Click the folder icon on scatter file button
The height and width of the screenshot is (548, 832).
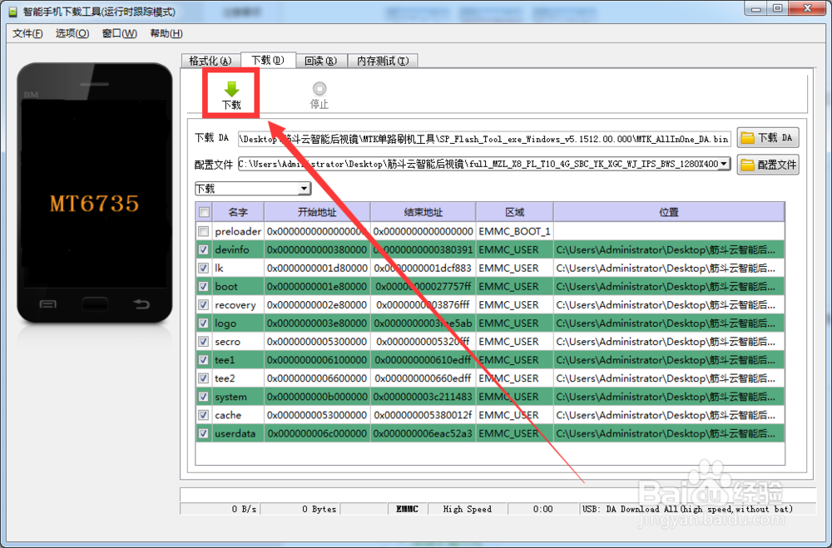pyautogui.click(x=748, y=165)
